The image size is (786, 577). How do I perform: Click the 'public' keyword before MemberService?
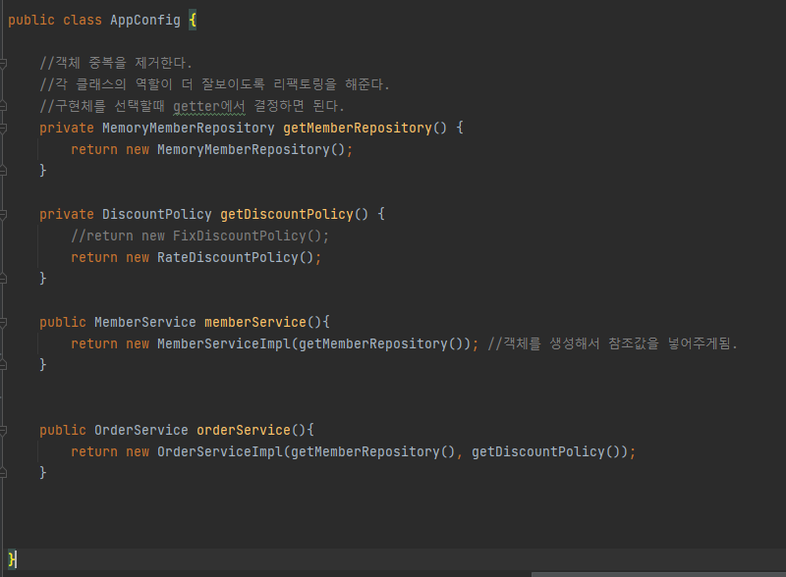pyautogui.click(x=63, y=322)
